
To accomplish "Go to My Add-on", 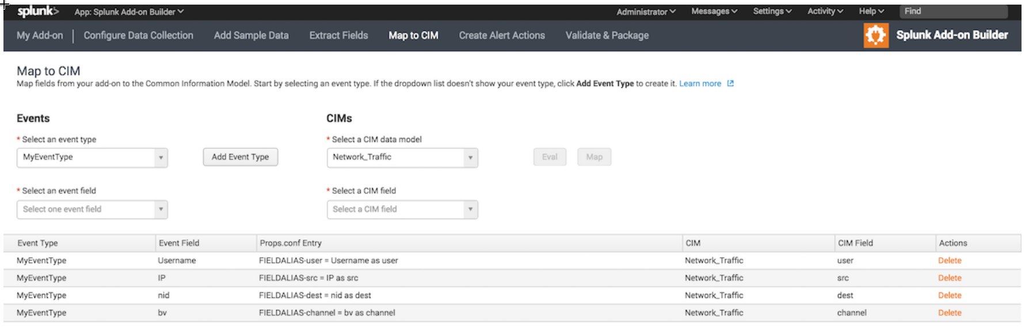I will pos(40,36).
